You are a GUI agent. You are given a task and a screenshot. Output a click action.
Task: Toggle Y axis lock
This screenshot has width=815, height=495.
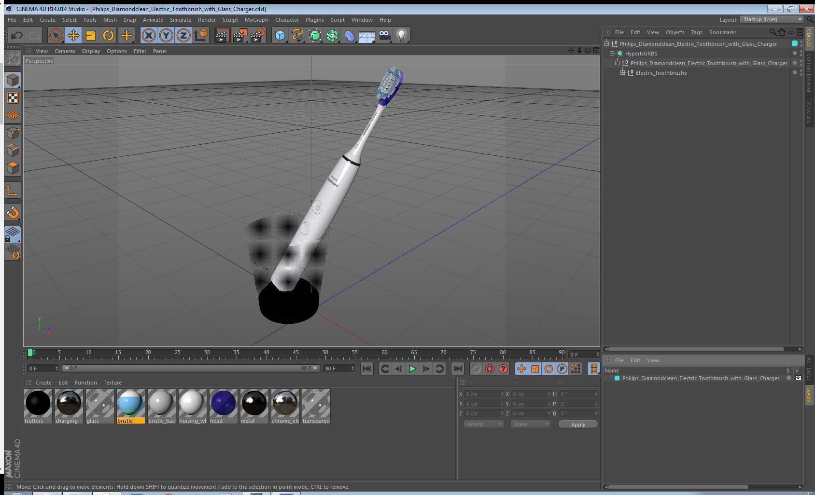click(x=166, y=35)
